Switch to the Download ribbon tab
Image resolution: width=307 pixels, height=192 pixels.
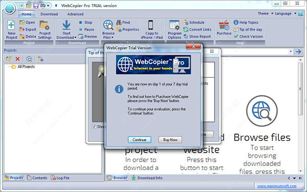[x=49, y=14]
